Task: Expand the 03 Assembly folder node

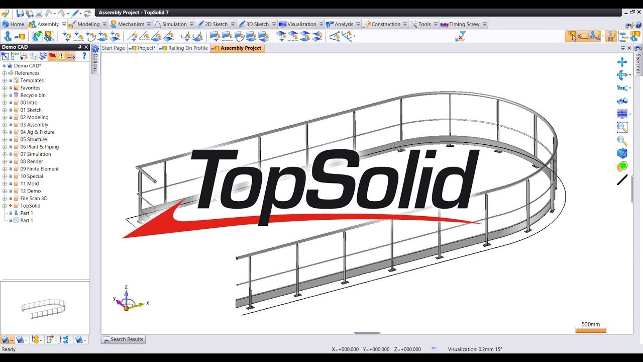Action: 5,125
